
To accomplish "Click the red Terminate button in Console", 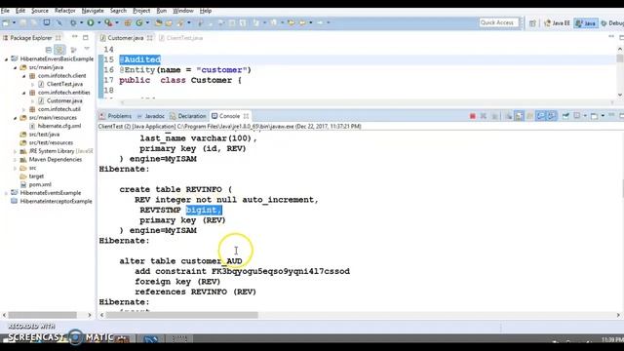I will 472,116.
